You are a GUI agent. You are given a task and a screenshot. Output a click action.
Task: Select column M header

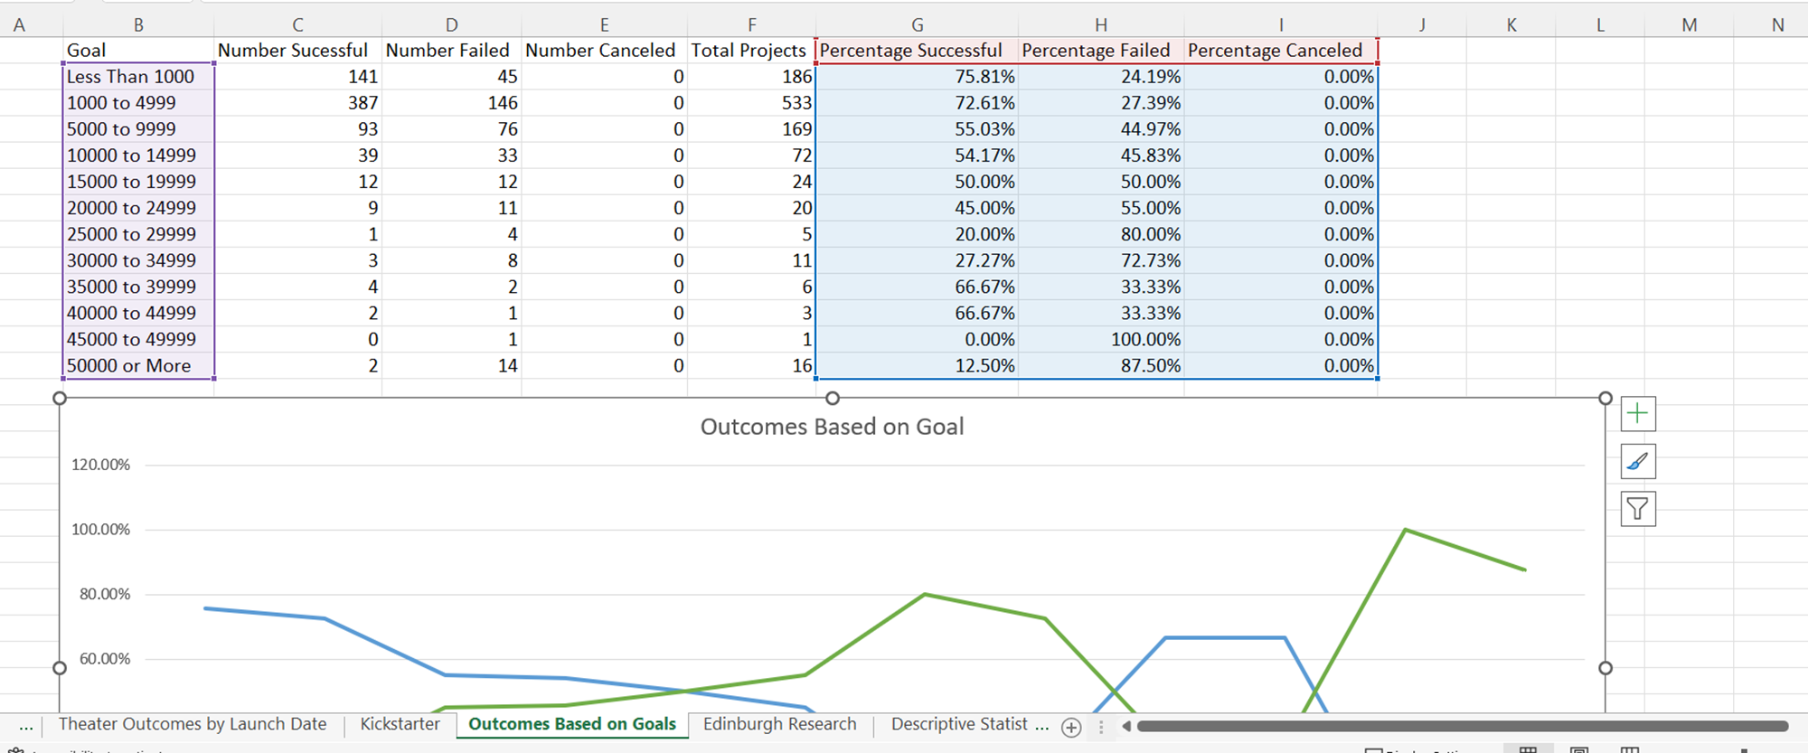pos(1689,25)
